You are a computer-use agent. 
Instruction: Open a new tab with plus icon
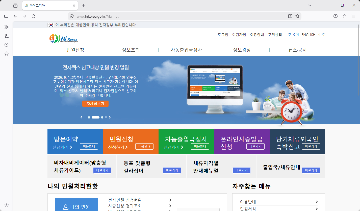point(84,6)
